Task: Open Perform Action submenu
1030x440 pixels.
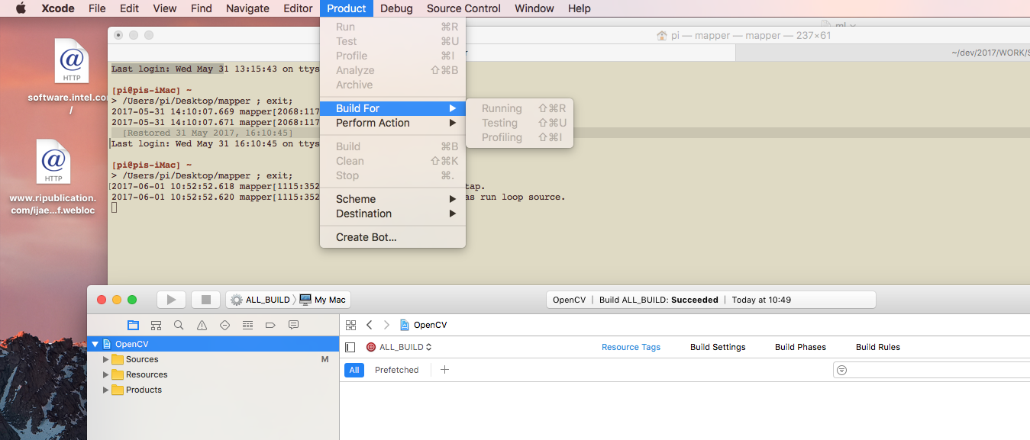Action: click(392, 123)
